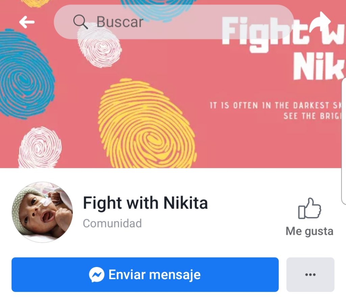Click the scrollbar handle at right edge

tap(344, 141)
